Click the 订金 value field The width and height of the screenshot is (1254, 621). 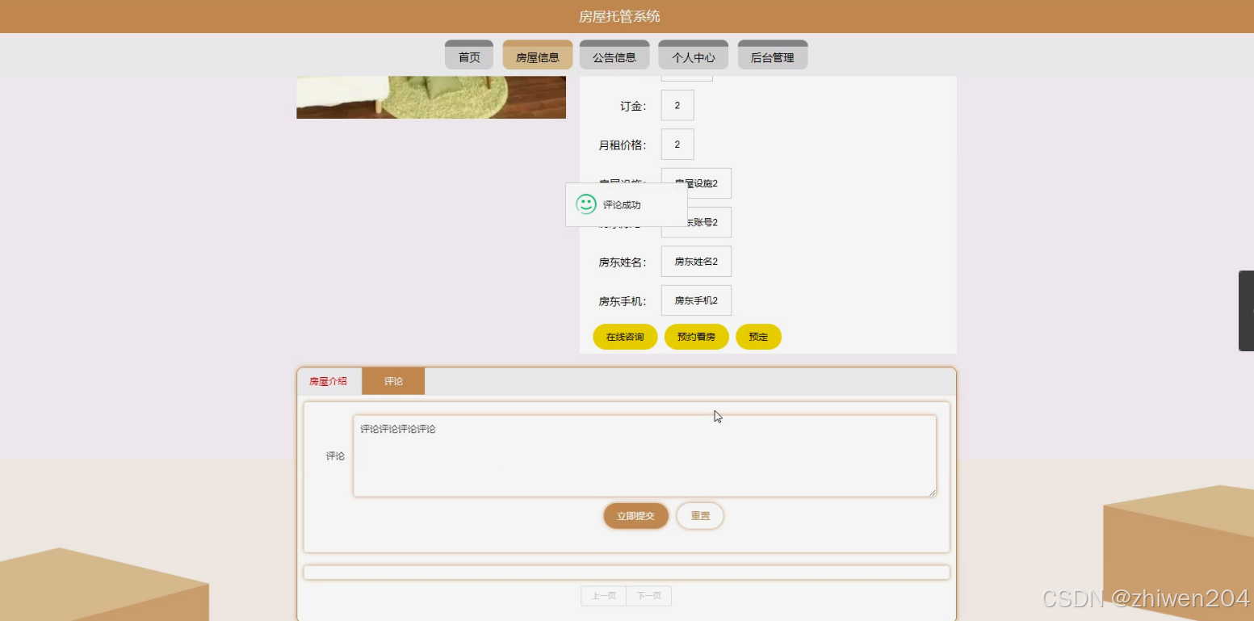tap(677, 104)
